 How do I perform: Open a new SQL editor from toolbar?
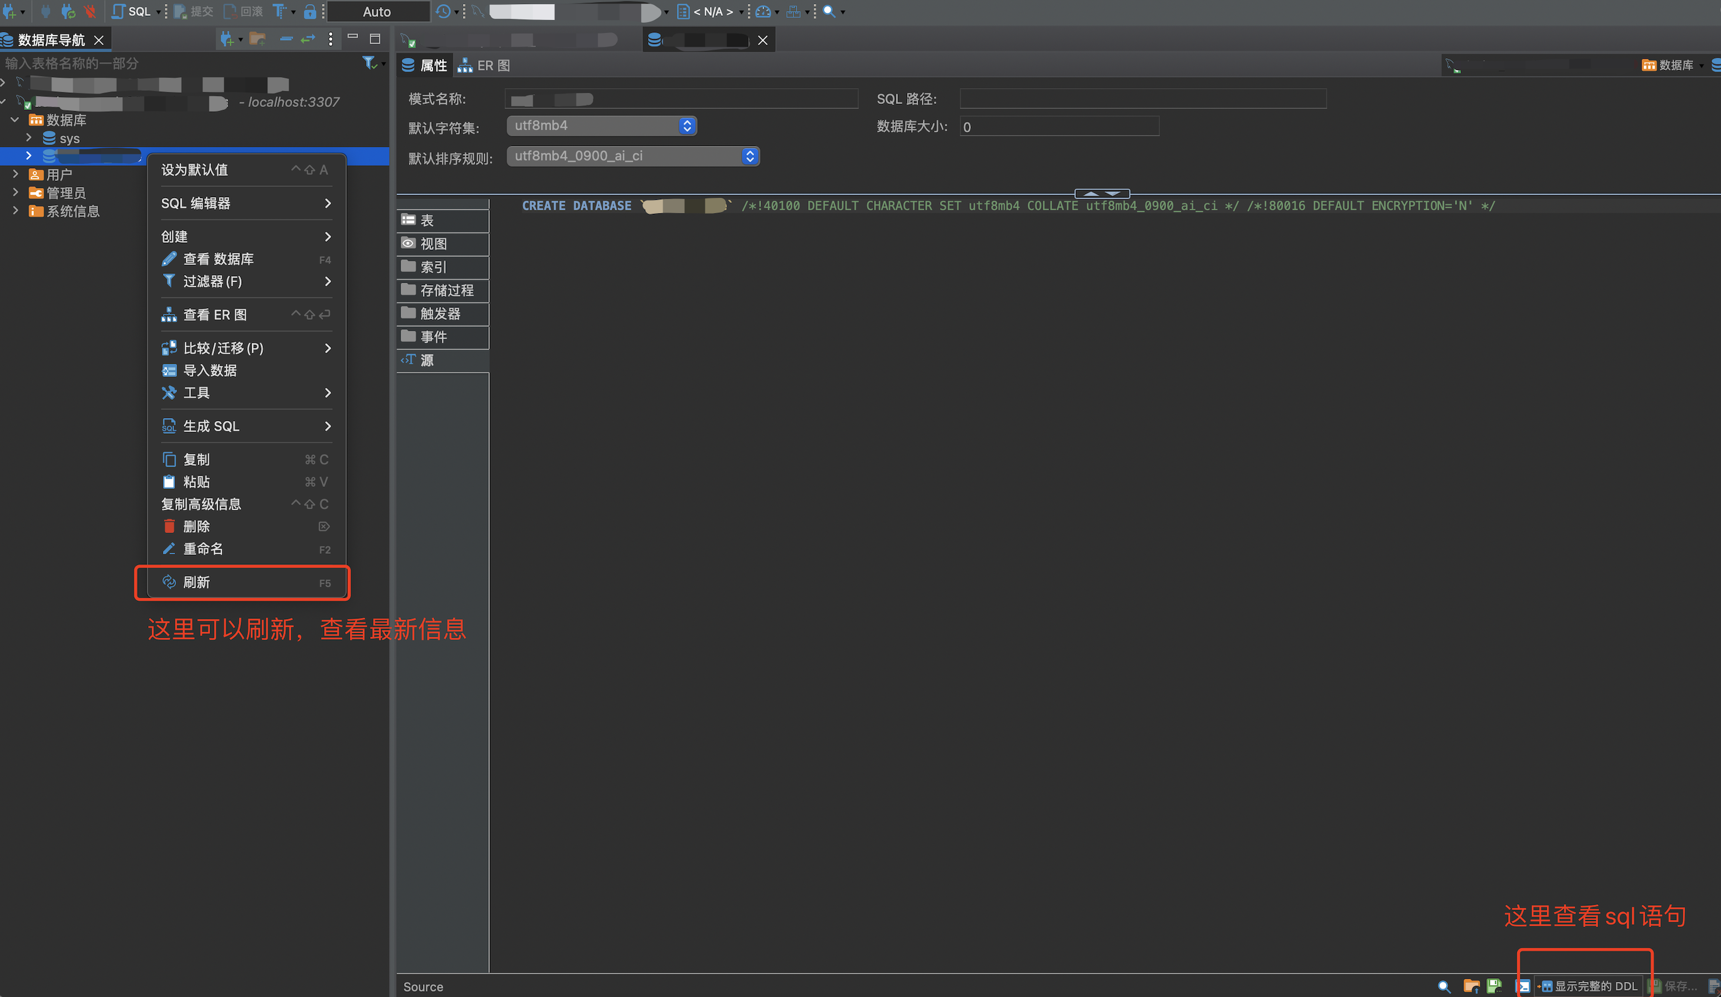tap(131, 11)
